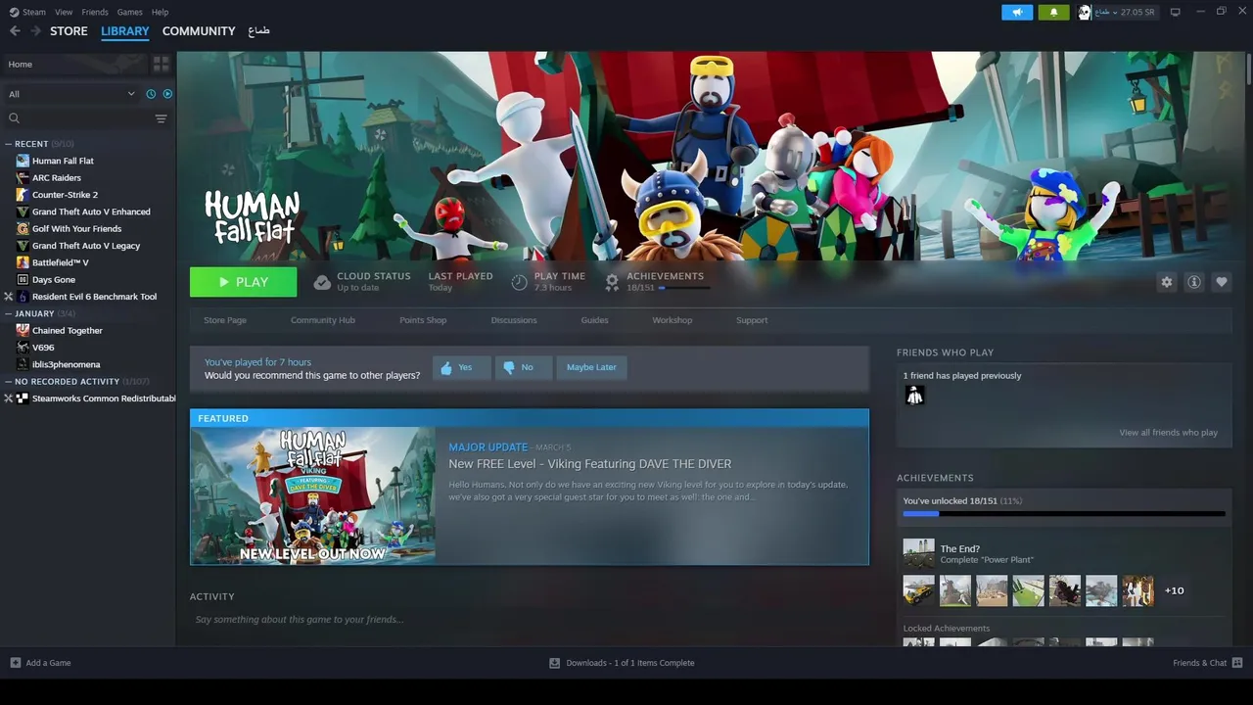Click the thumbs-up Yes recommendation button

pyautogui.click(x=461, y=367)
